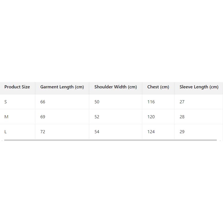Click the Sleeve Length (cm) column header
Screen dimensions: 223x223
(199, 87)
